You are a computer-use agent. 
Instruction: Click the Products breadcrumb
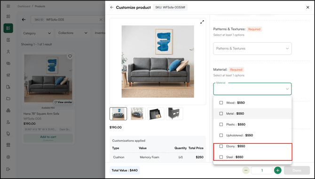click(40, 6)
